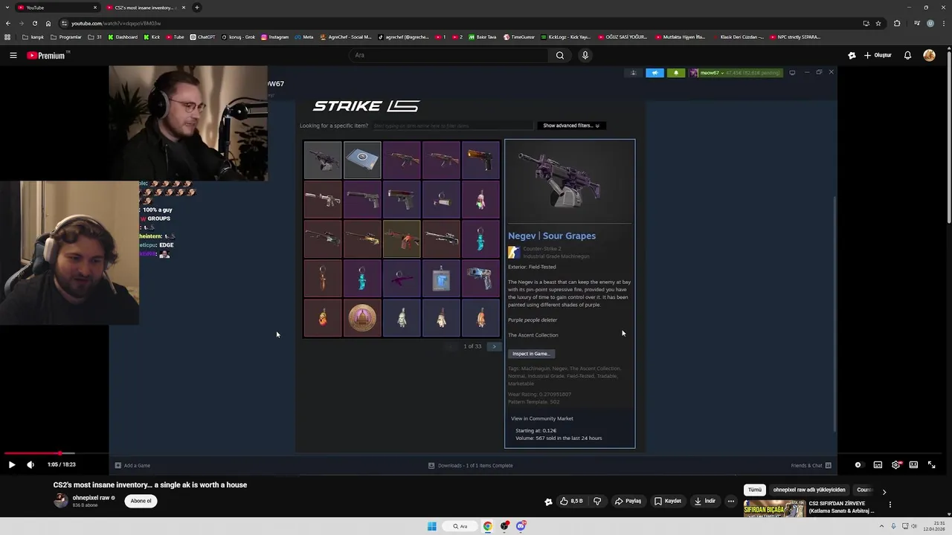The image size is (952, 535).
Task: Start voice search with the microphone icon
Action: (585, 55)
